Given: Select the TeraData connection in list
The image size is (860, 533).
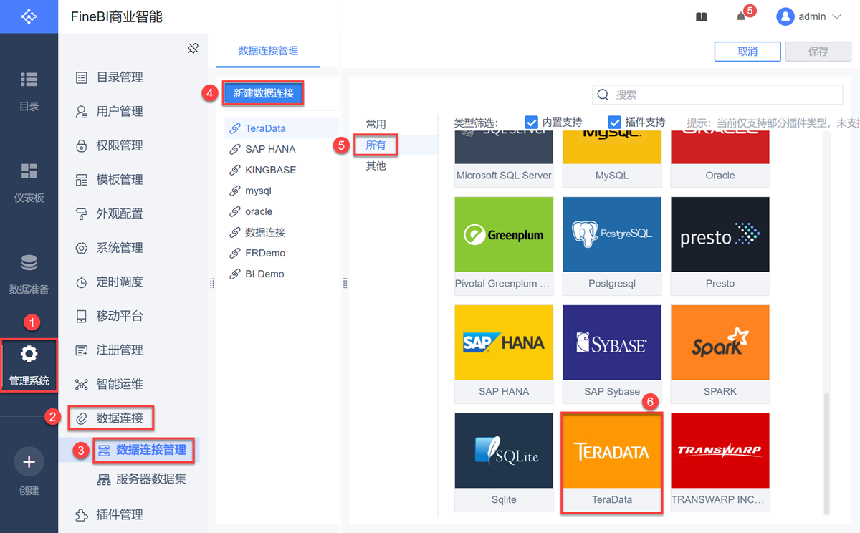Looking at the screenshot, I should [x=281, y=128].
